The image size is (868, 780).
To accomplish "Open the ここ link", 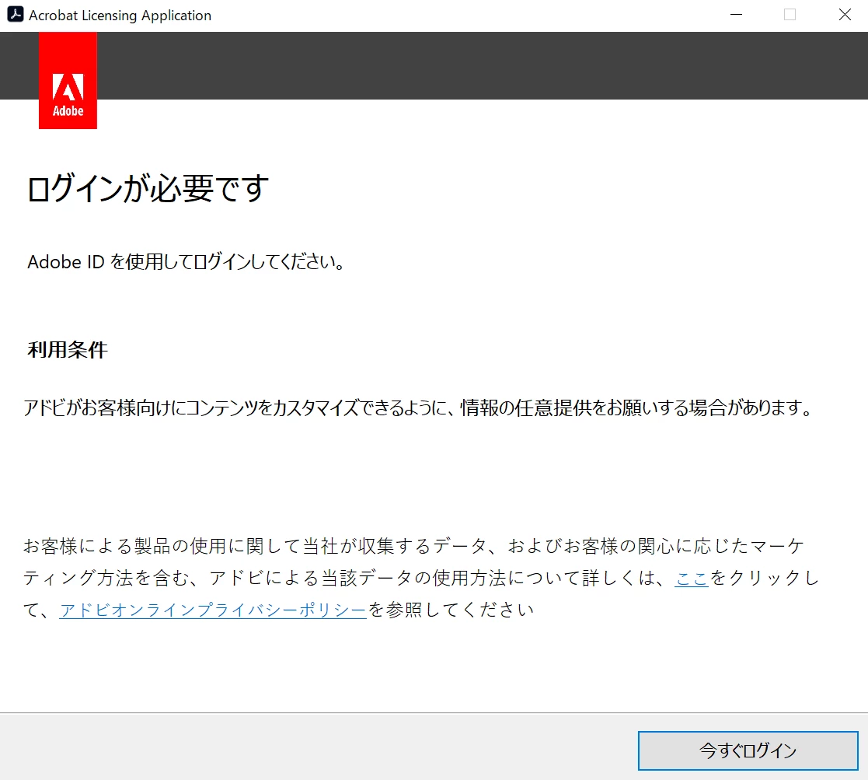I will pyautogui.click(x=692, y=578).
